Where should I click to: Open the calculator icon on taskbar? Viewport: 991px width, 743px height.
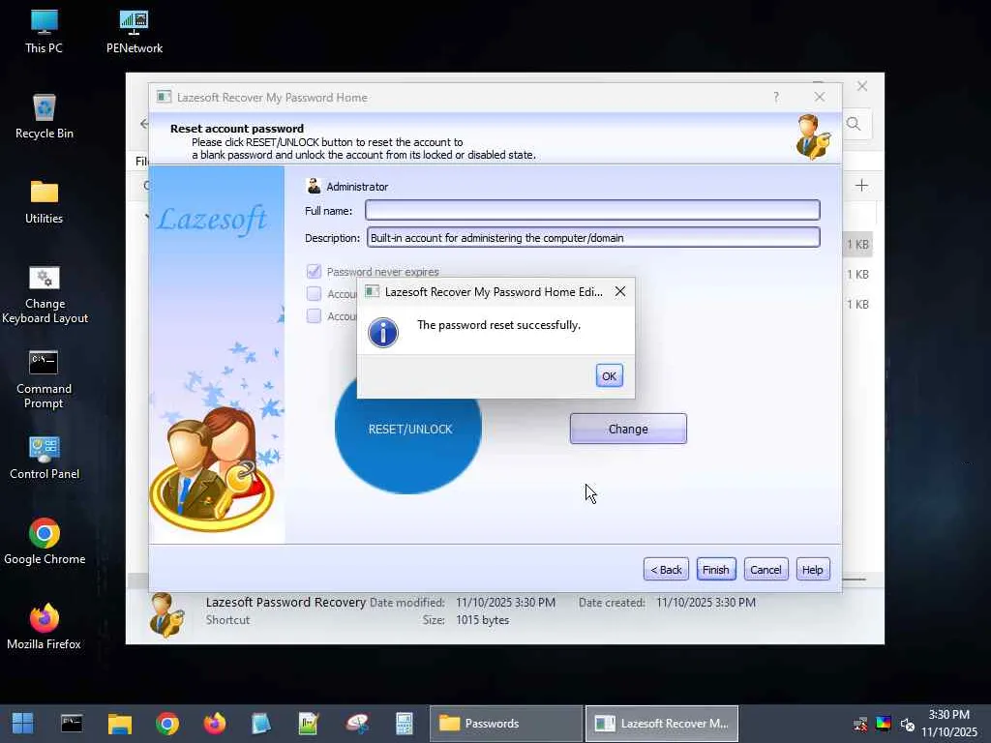[x=404, y=724]
